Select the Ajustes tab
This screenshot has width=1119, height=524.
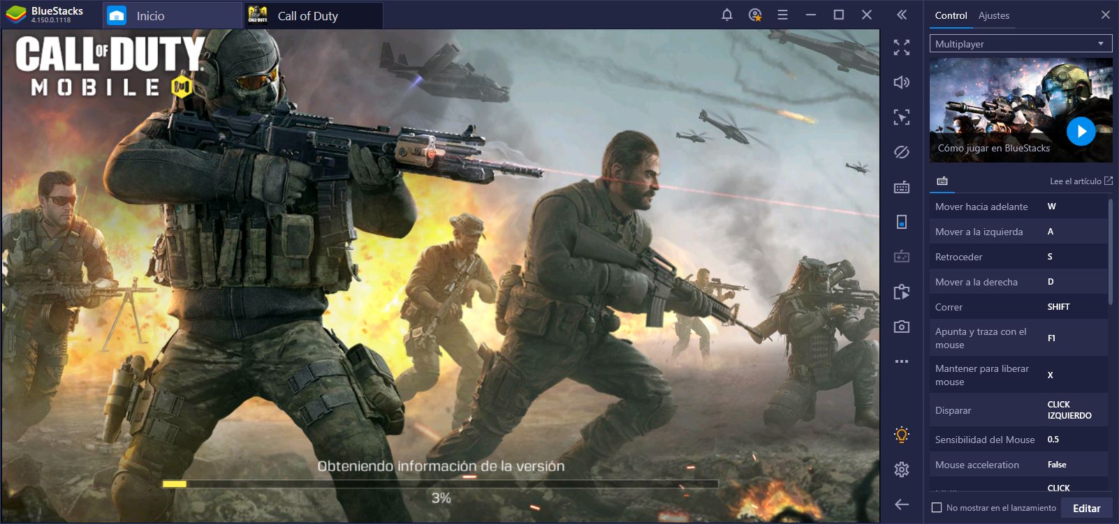tap(993, 15)
